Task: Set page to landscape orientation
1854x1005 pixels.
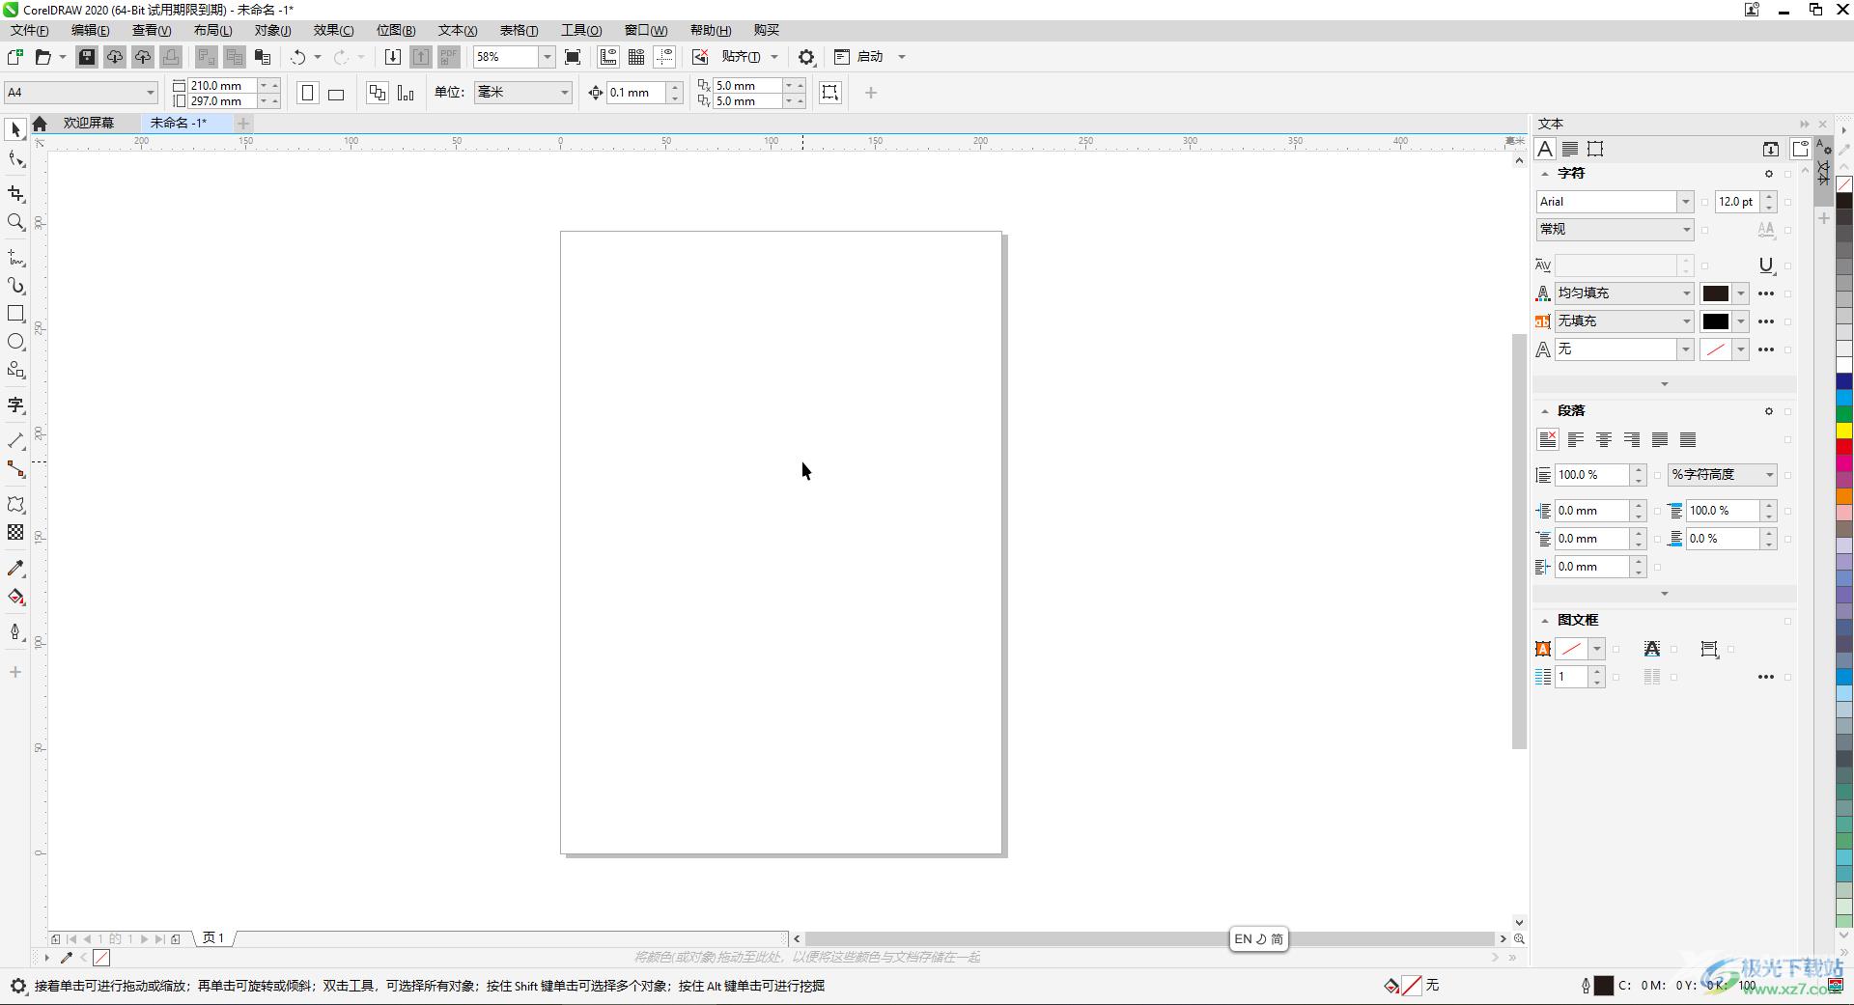Action: [336, 93]
